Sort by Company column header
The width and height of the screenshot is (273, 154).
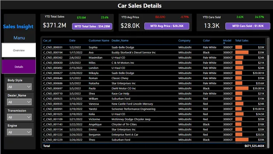click(x=184, y=41)
